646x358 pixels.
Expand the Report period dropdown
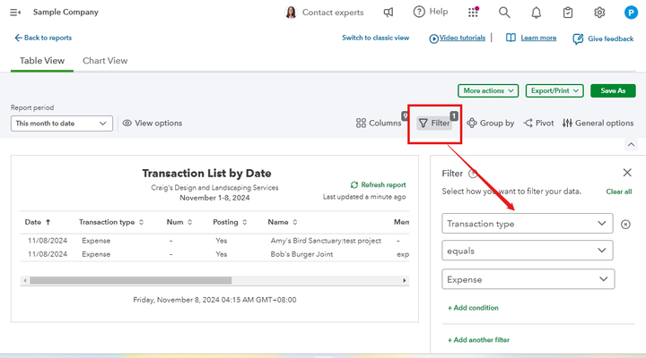(62, 124)
